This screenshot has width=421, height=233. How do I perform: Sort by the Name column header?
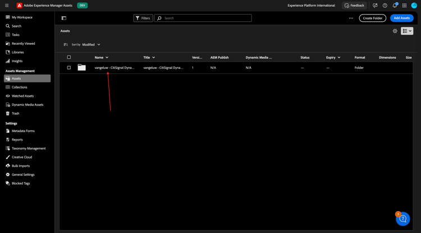pyautogui.click(x=102, y=58)
